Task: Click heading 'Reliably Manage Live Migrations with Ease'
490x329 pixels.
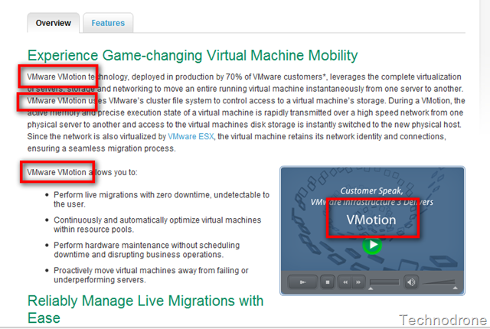Action: click(x=145, y=309)
